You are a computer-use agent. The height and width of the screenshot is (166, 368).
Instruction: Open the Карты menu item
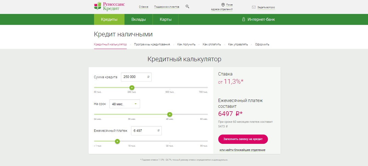pyautogui.click(x=166, y=19)
